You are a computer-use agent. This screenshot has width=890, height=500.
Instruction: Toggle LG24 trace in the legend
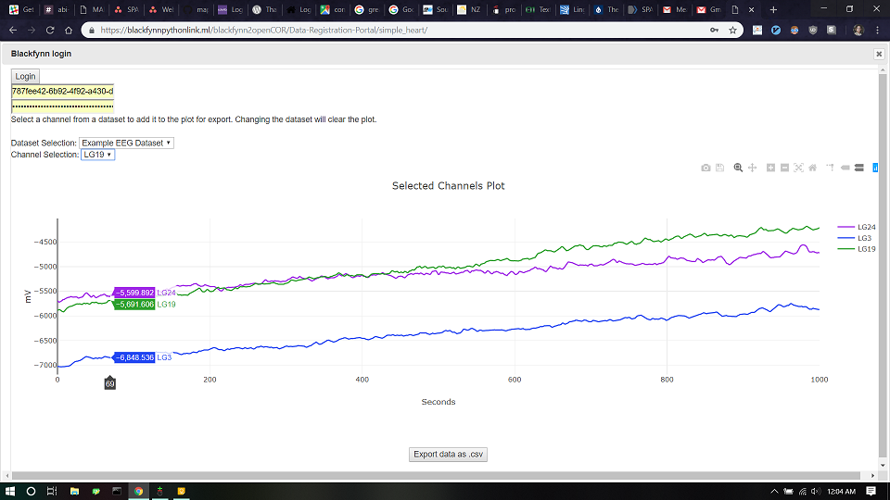tap(857, 228)
